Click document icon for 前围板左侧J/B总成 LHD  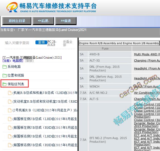[x=10, y=119]
